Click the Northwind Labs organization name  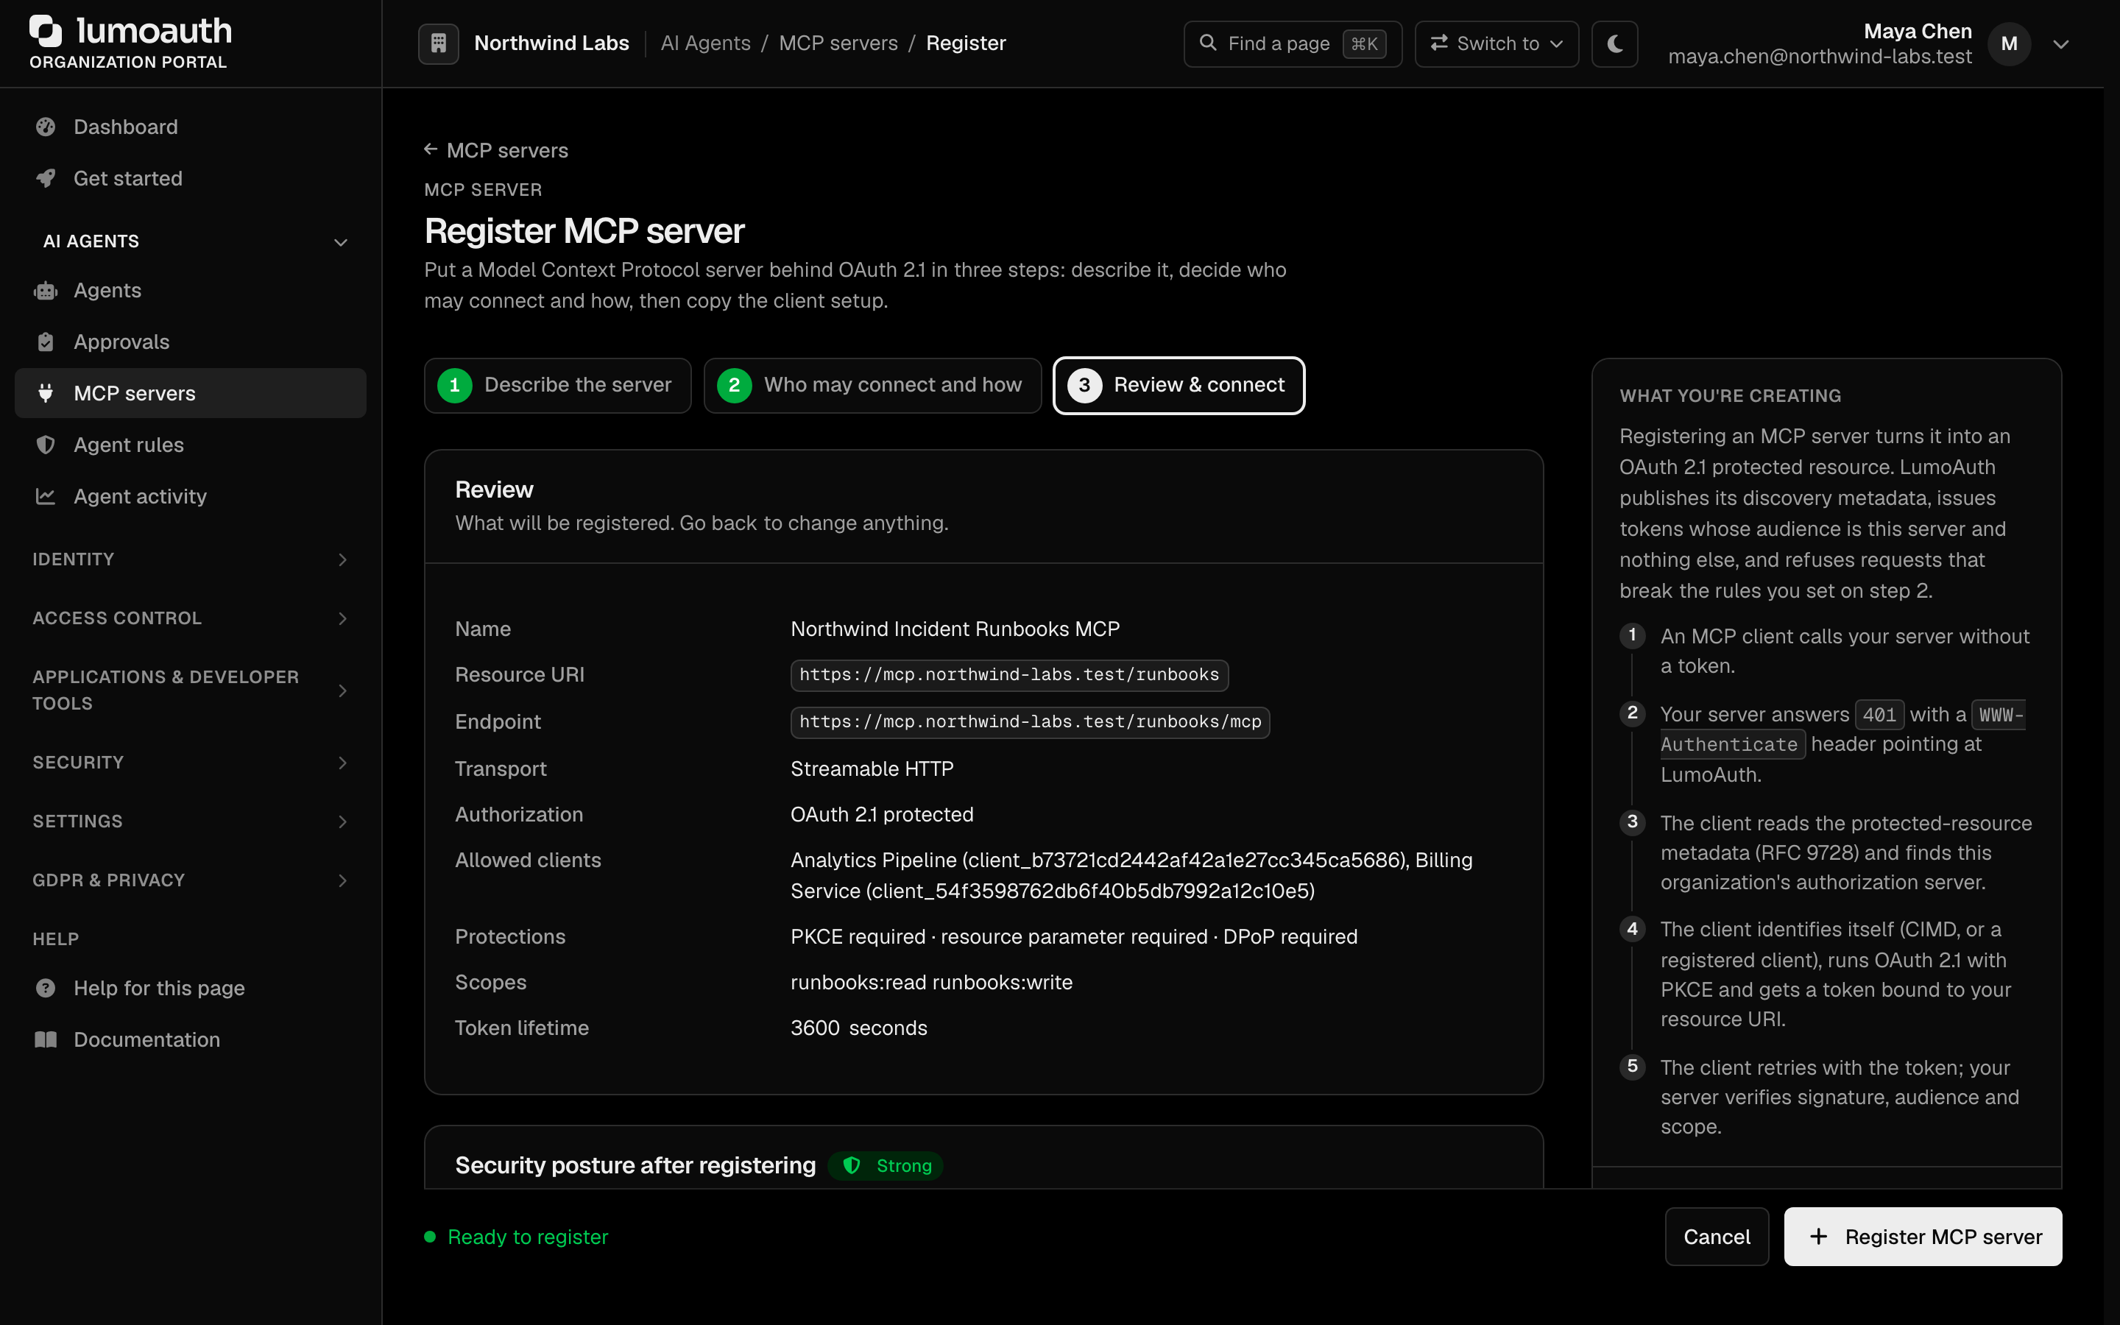(x=551, y=43)
